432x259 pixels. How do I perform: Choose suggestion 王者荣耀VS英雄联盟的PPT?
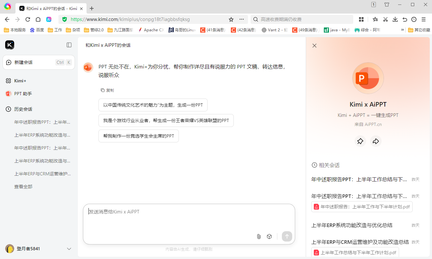coord(166,120)
